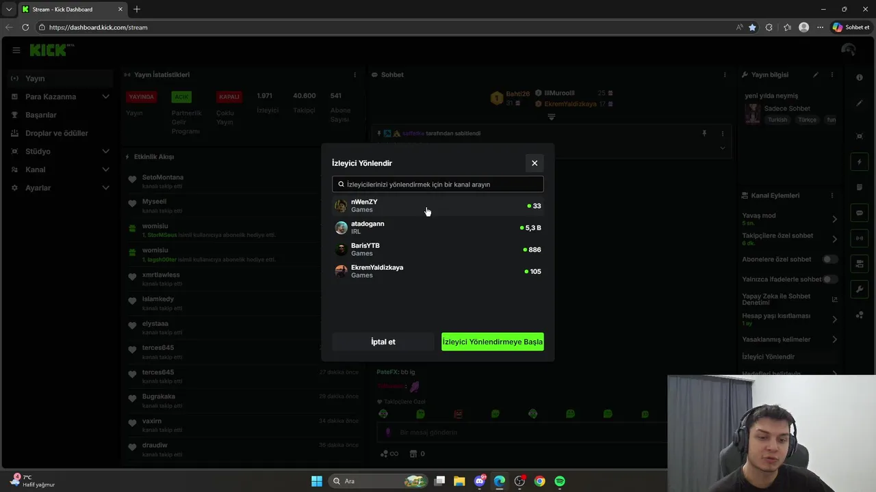Click the pin icon on pinned message
The image size is (876, 492).
(704, 133)
